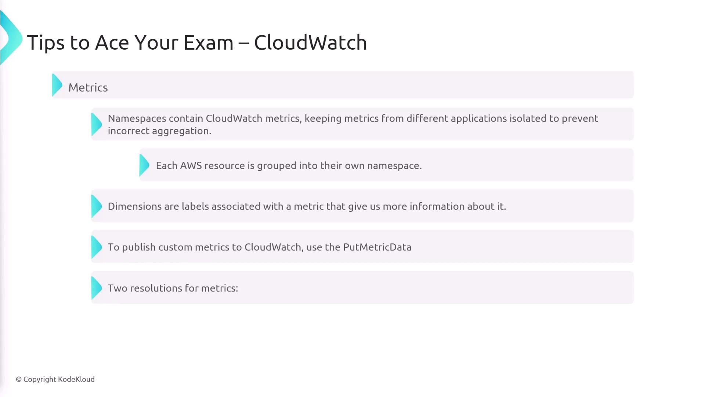This screenshot has width=705, height=397.
Task: Click the teal chevron logo beside the title
Action: [12, 38]
